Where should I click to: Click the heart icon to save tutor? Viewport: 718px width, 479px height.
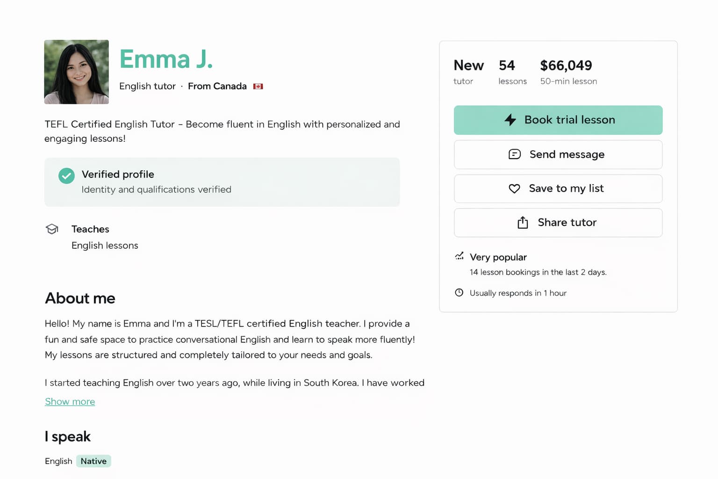[514, 189]
